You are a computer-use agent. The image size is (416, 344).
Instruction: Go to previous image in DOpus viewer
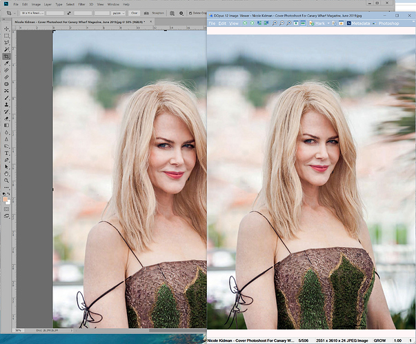(245, 23)
